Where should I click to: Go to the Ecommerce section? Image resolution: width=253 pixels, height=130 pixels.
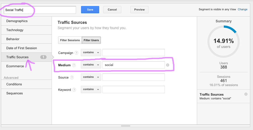coord(15,66)
